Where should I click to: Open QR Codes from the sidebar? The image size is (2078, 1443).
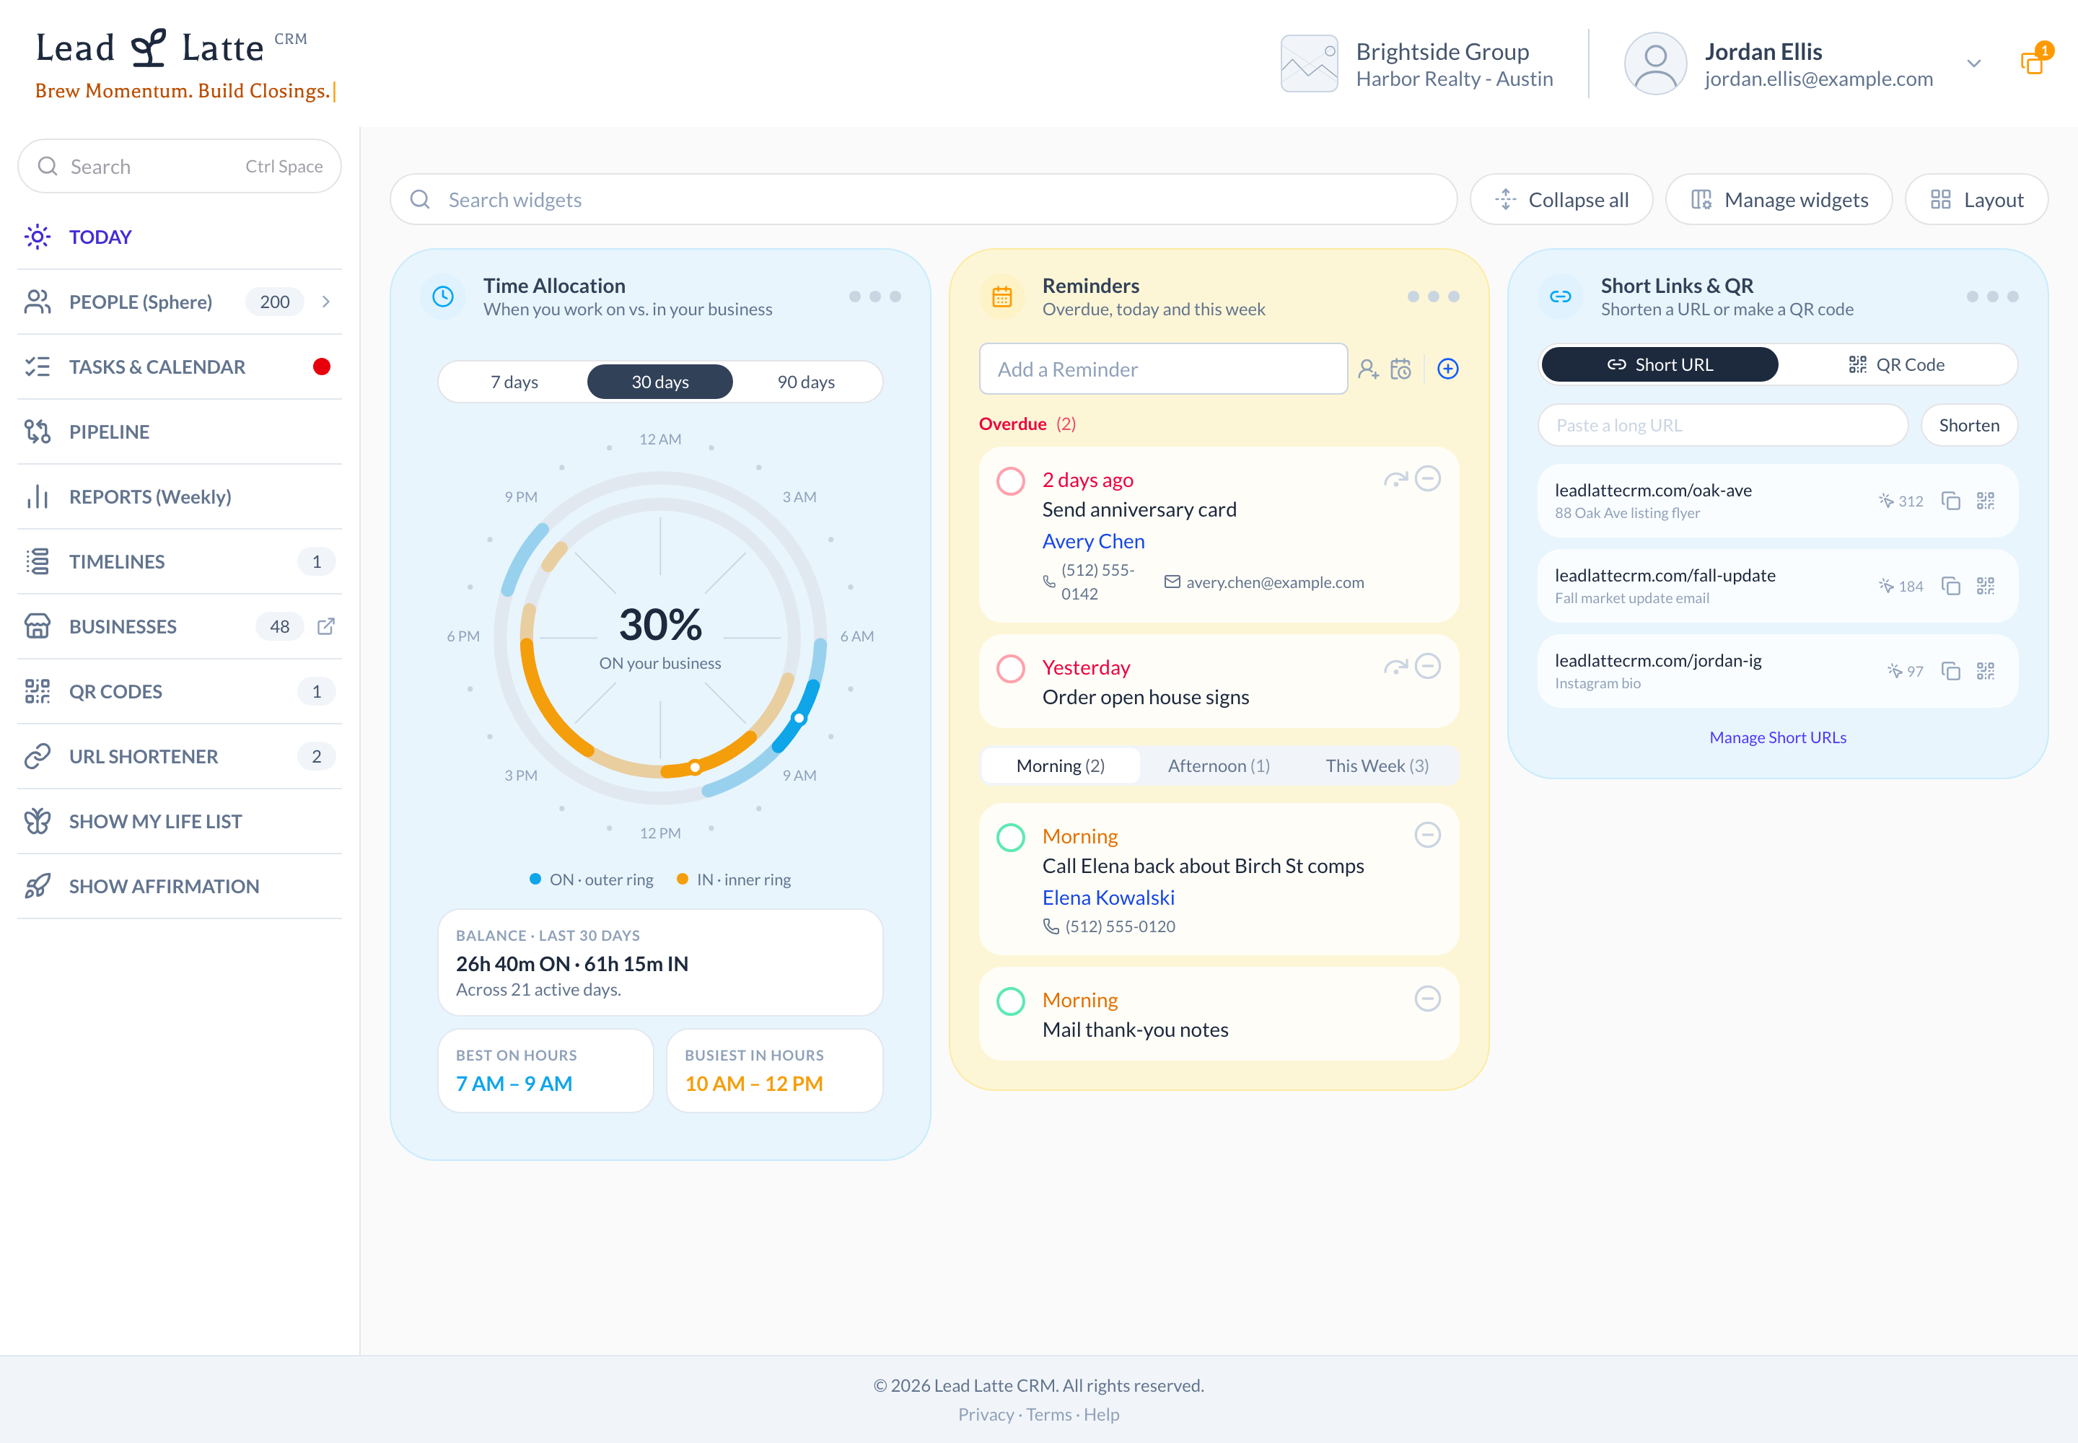click(179, 692)
